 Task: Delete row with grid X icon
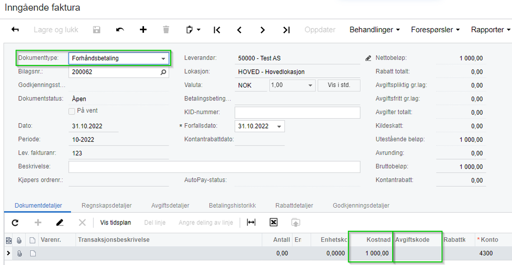(83, 223)
